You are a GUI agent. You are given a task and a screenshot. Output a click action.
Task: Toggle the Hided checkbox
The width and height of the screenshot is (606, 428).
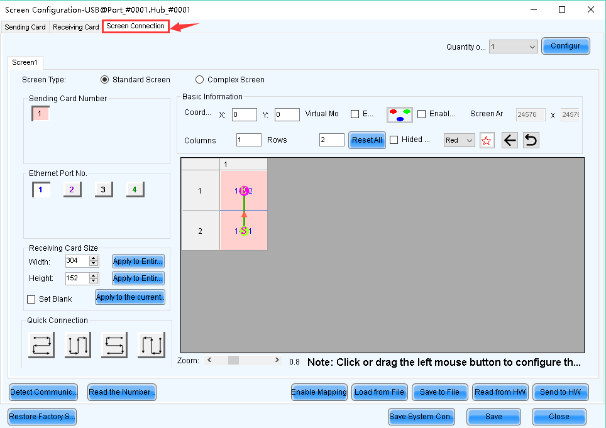click(x=394, y=140)
